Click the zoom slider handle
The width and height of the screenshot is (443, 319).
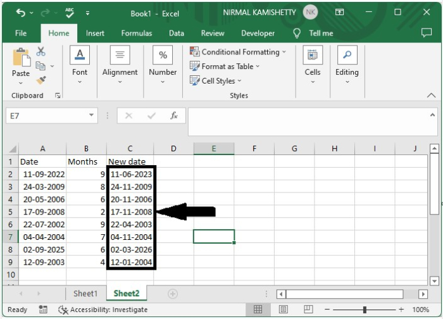[x=365, y=310]
